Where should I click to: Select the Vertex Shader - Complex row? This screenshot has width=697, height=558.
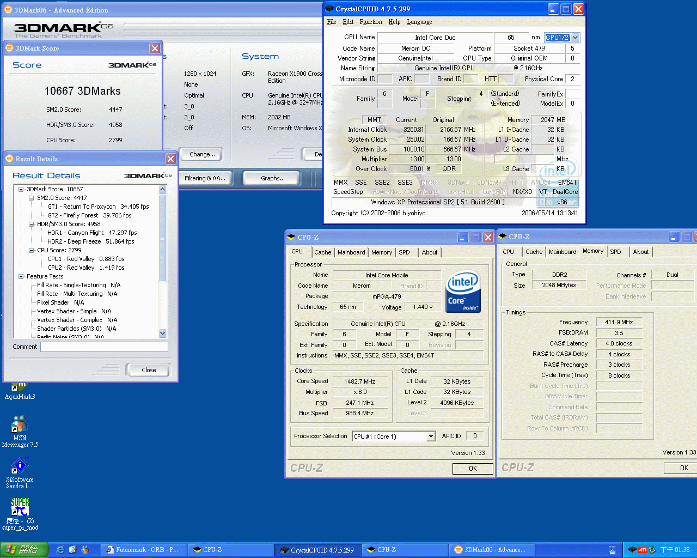pos(77,320)
